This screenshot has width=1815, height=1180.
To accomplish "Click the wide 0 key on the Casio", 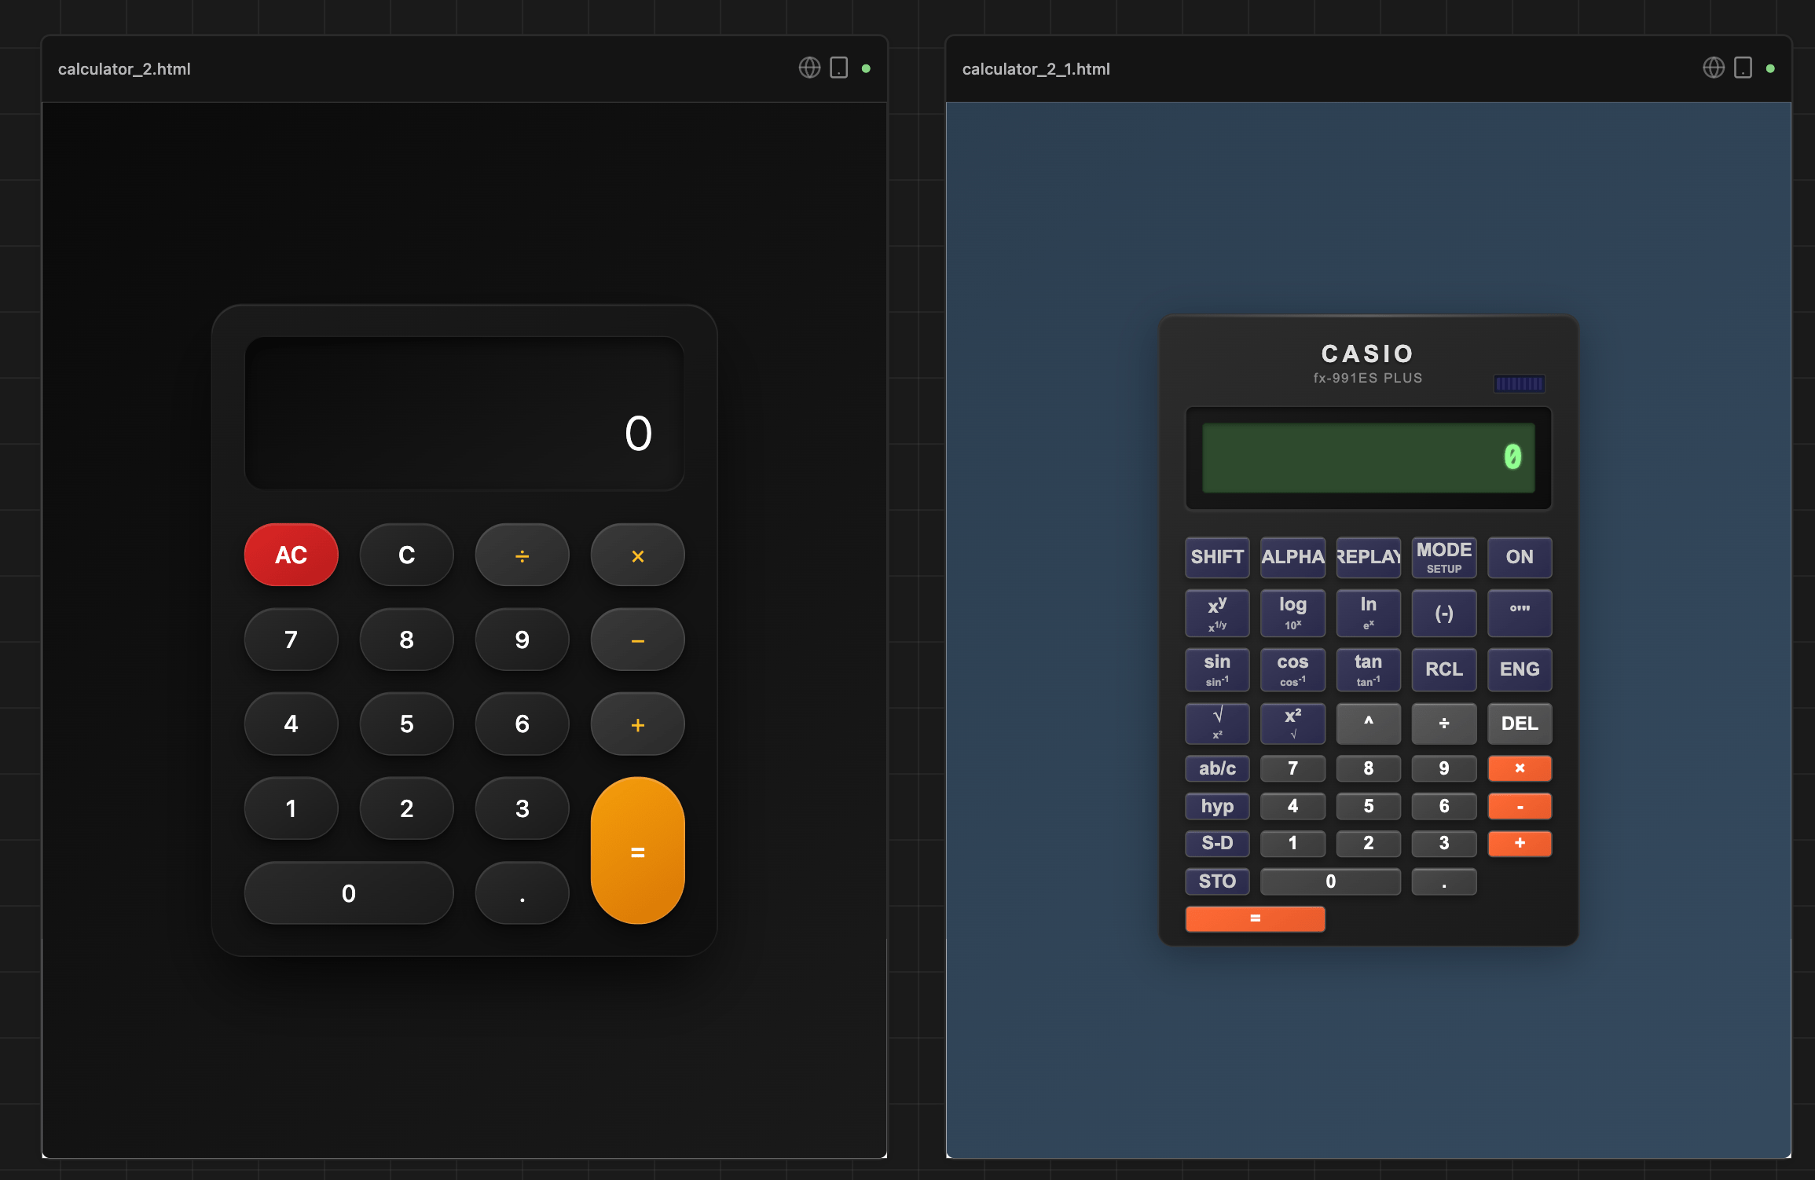I will 1330,881.
